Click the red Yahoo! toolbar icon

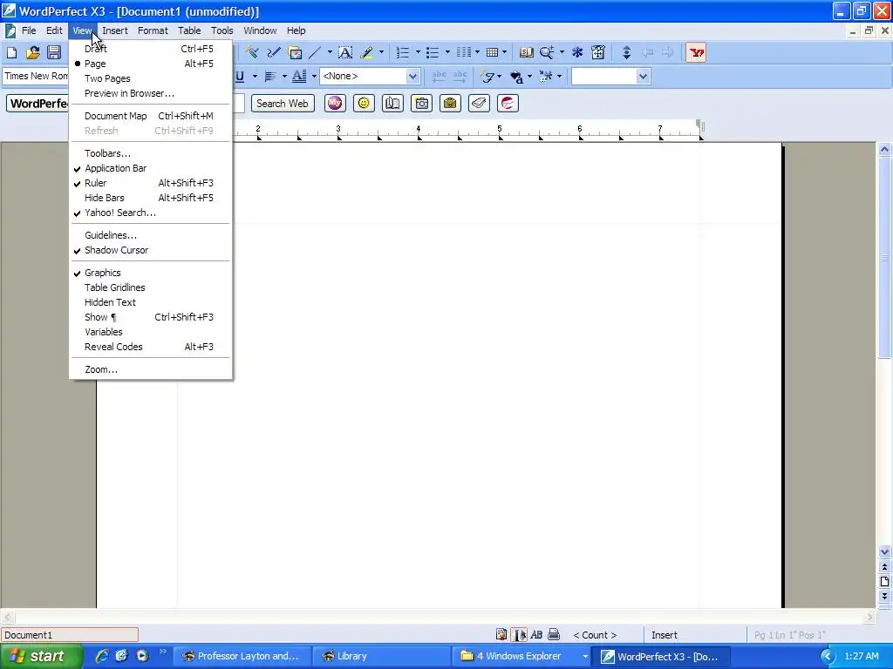coord(696,53)
